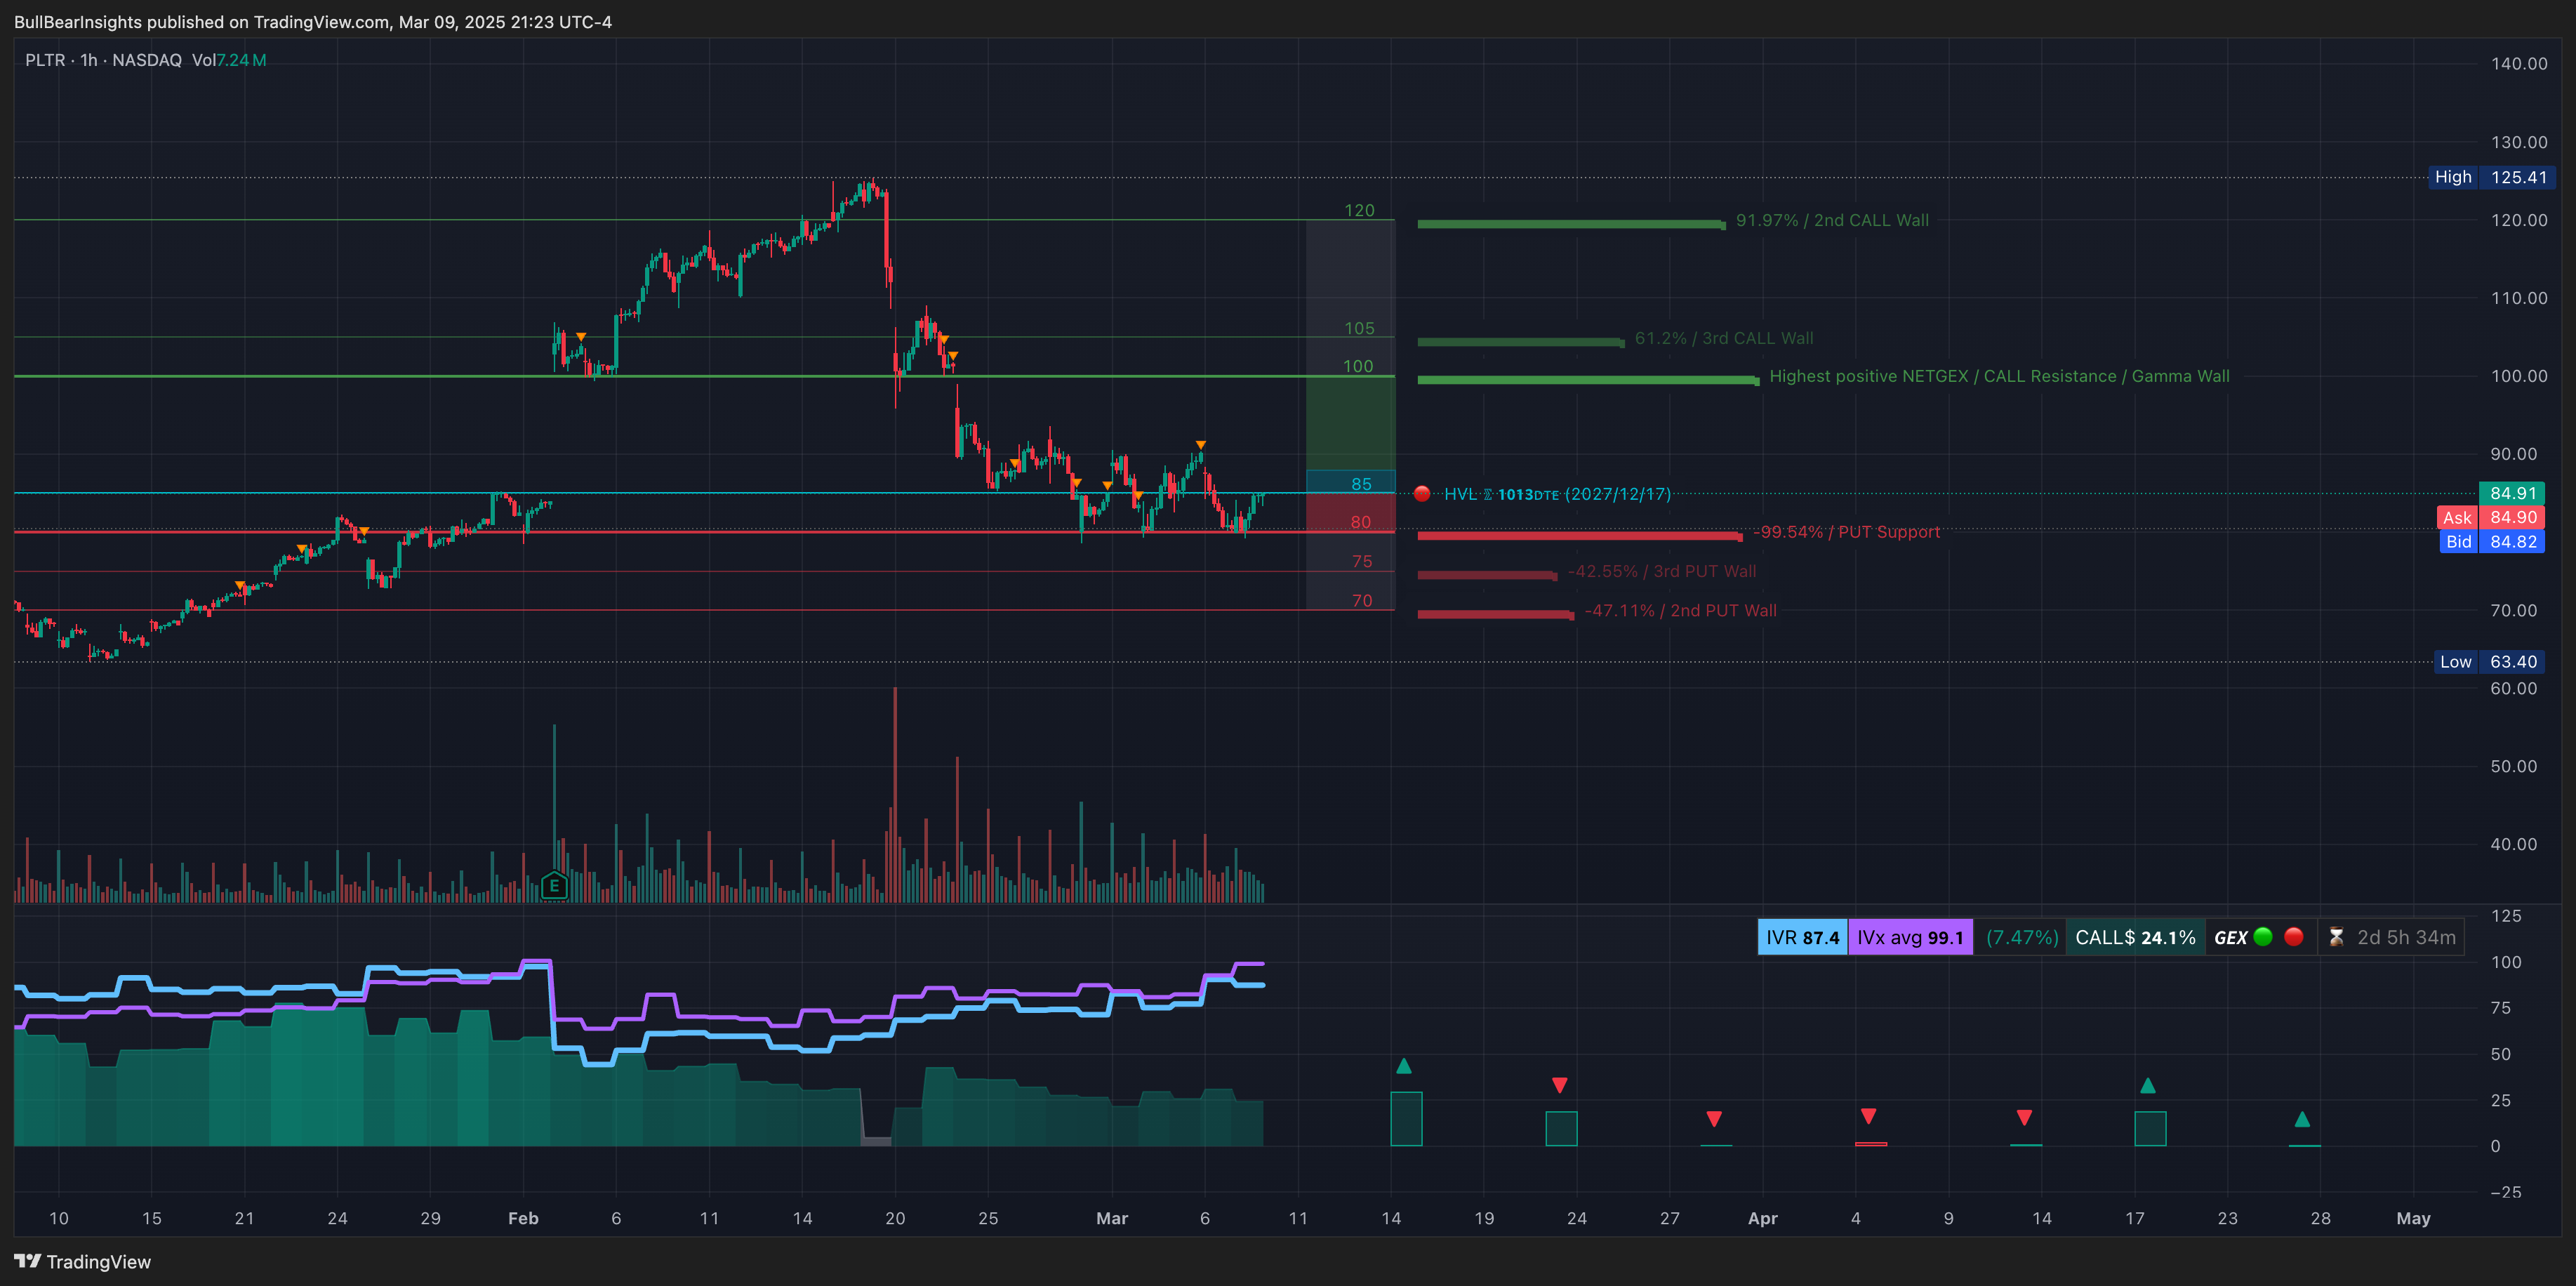2576x1286 pixels.
Task: Click the 'May' label on the time axis
Action: (2413, 1218)
